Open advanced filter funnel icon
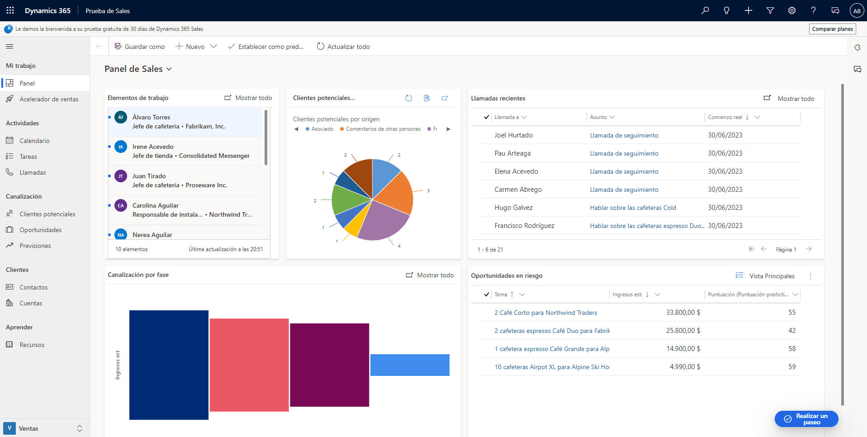Screen dimensions: 867x437 coord(770,10)
